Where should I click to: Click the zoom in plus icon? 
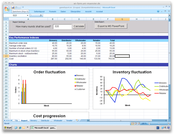tap(169, 123)
